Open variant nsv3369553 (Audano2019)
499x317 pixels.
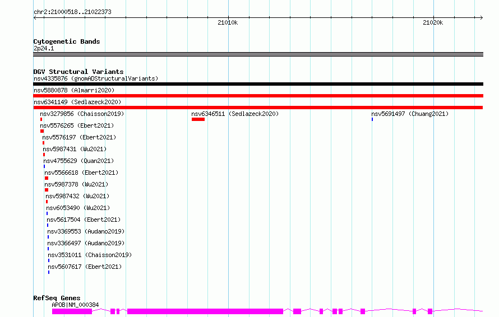click(86, 231)
